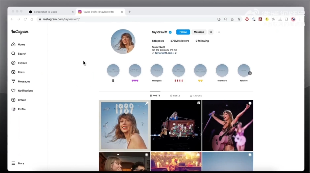Open the extensions puzzle icon
This screenshot has width=310, height=173.
pos(273,19)
